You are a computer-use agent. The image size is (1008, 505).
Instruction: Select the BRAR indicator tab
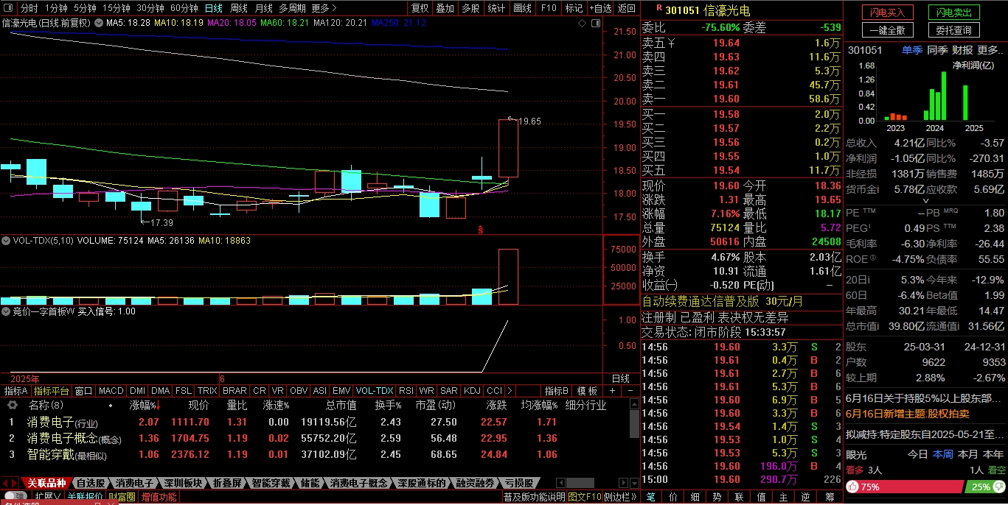tap(234, 391)
